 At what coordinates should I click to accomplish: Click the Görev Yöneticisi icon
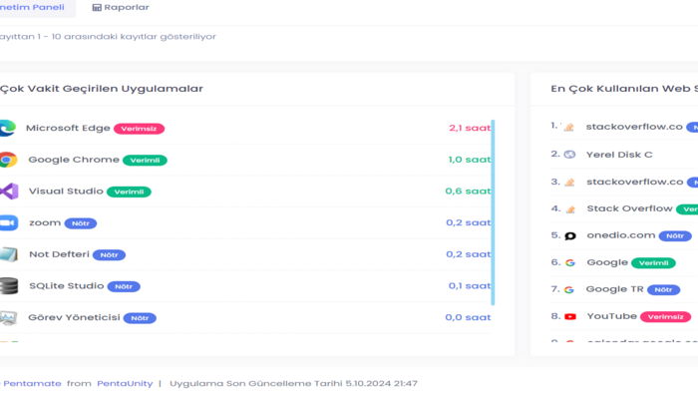pyautogui.click(x=8, y=318)
